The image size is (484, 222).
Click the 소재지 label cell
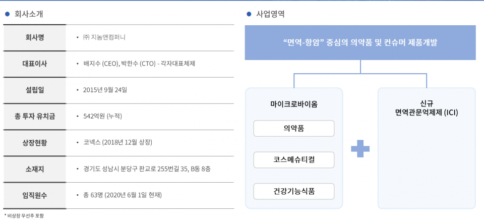35,169
